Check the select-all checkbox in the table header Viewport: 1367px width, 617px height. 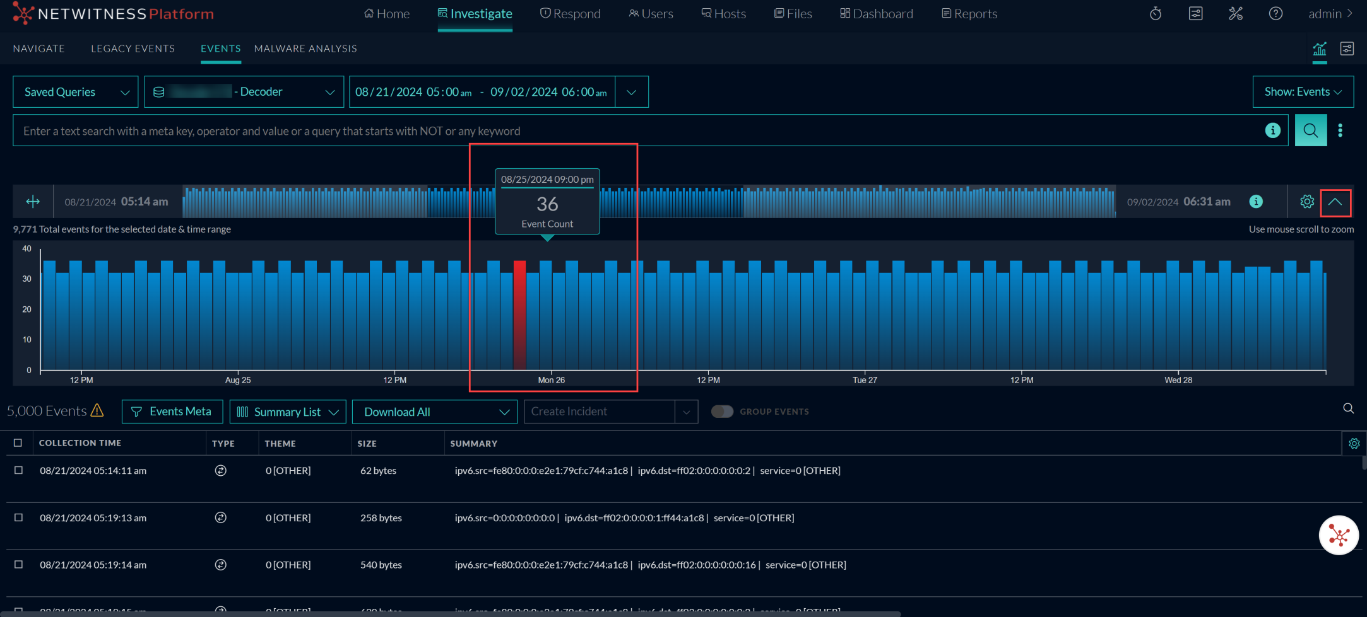(x=18, y=443)
